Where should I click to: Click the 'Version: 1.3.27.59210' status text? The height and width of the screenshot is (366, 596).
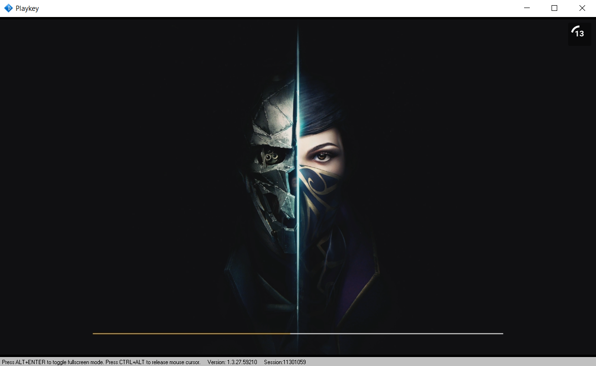pyautogui.click(x=232, y=362)
